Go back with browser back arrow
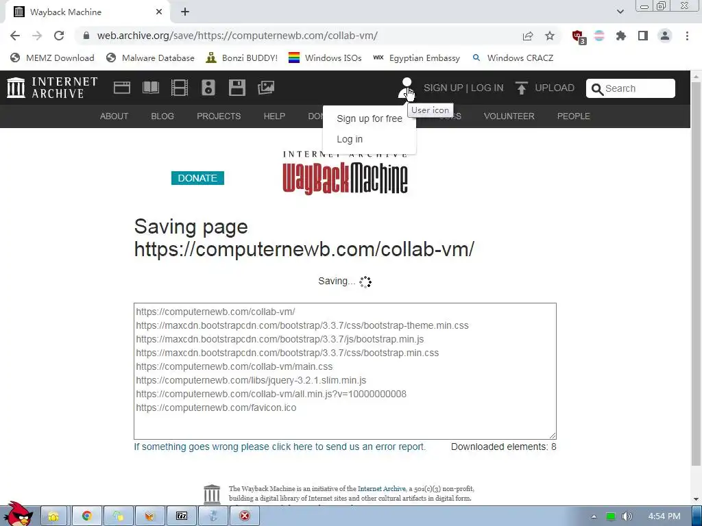The width and height of the screenshot is (702, 526). pyautogui.click(x=15, y=36)
